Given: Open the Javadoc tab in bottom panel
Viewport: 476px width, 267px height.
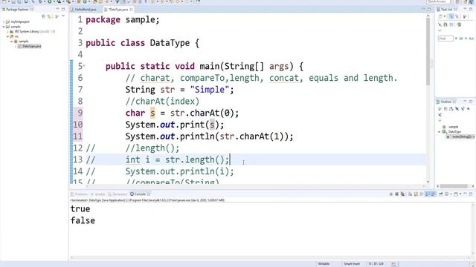Looking at the screenshot, I should (x=98, y=194).
